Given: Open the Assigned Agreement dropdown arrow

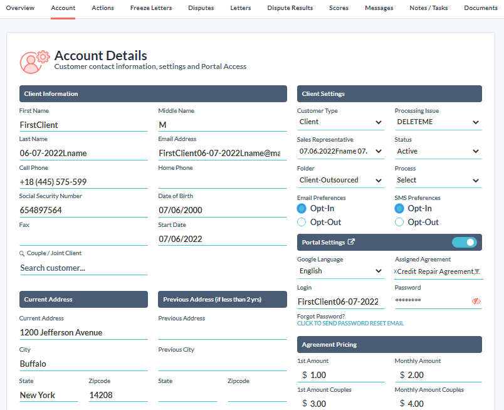Looking at the screenshot, I should [x=477, y=271].
